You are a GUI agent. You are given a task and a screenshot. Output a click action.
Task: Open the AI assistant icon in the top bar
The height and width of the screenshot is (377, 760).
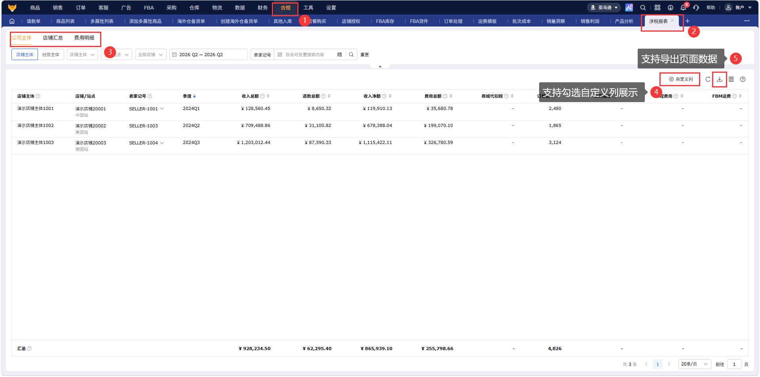[629, 8]
